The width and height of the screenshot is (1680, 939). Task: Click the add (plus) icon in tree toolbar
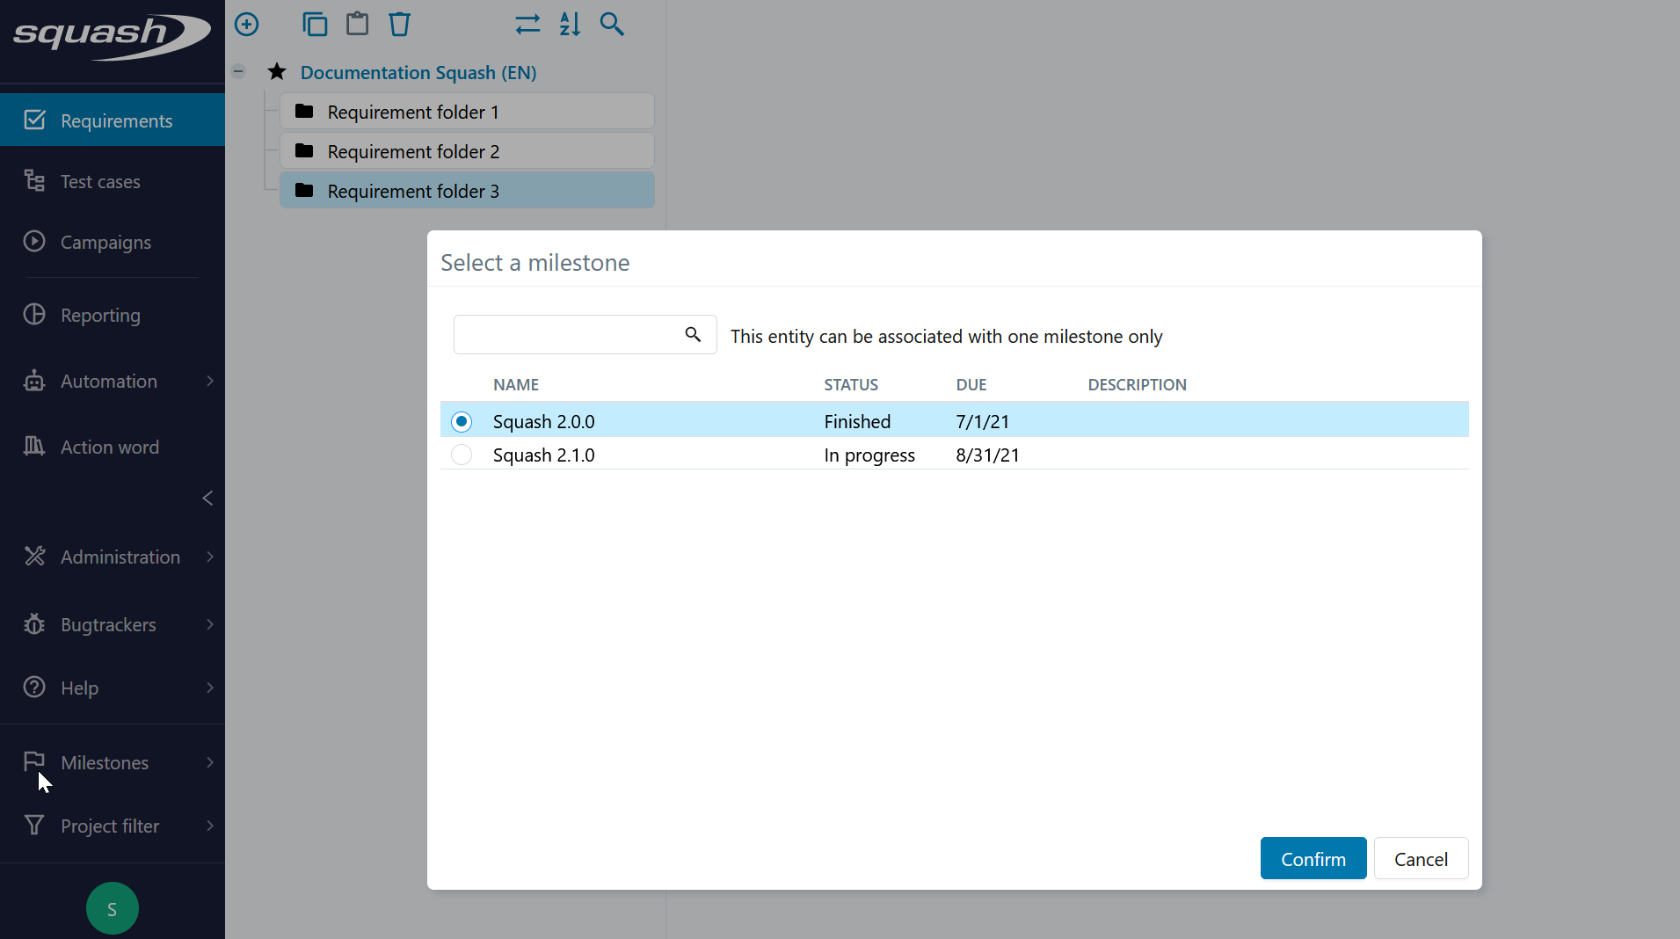[247, 25]
